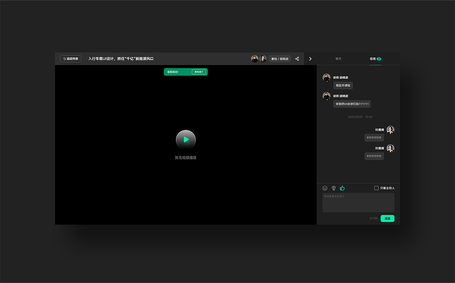The width and height of the screenshot is (455, 283).
Task: Click the female host avatar in the header
Action: (x=263, y=59)
